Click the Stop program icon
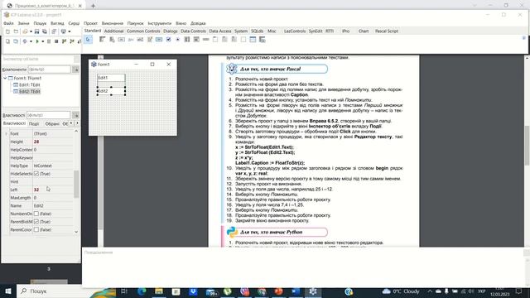The width and height of the screenshot is (530, 298). coord(56,41)
